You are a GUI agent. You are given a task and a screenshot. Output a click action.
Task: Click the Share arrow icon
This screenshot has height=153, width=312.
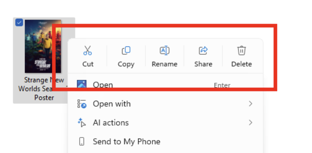pos(203,51)
